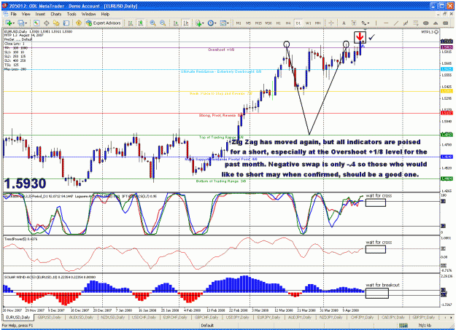Open the Navigator panel icon
Screen dimensions: 456x330
click(x=56, y=23)
